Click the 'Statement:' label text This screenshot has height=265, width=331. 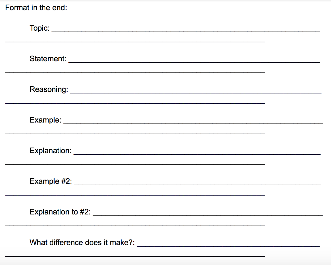pyautogui.click(x=48, y=59)
